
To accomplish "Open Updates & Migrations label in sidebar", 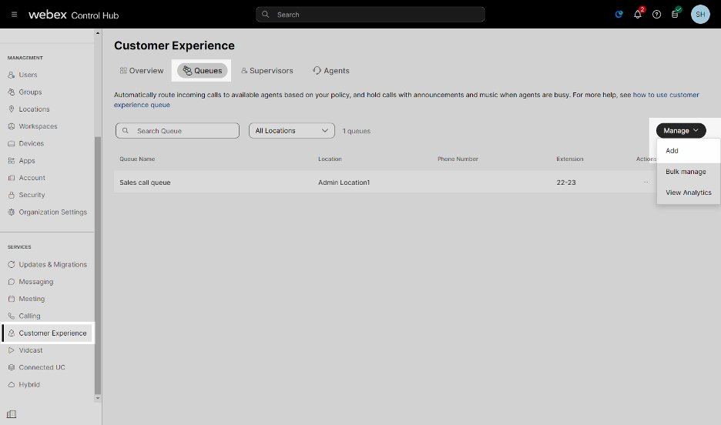I will click(53, 265).
